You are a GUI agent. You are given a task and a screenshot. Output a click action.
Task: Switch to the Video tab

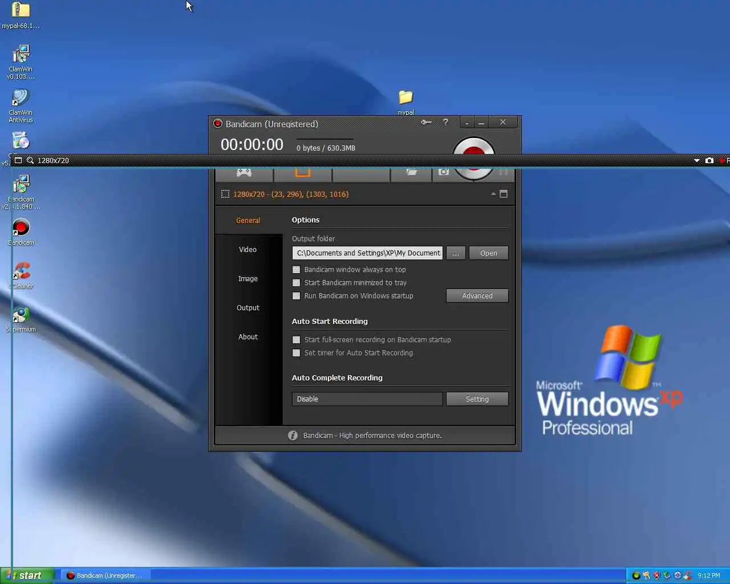[248, 249]
